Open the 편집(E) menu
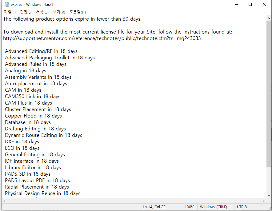The image size is (272, 211). 26,12
